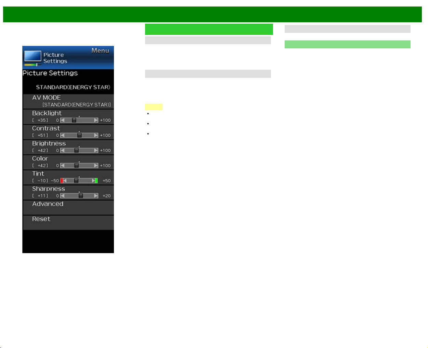This screenshot has width=428, height=348.
Task: Decrease Sharpness with left arrow
Action: pyautogui.click(x=62, y=196)
